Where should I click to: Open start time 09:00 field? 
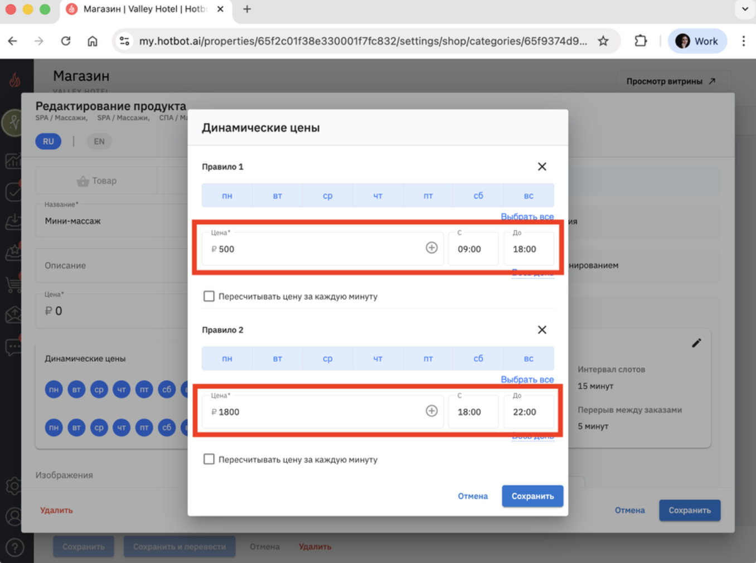pos(473,249)
